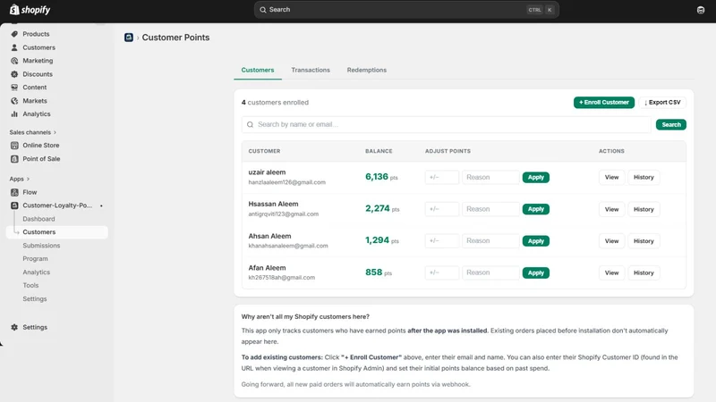Apply points adjustment for uzair aleem

click(535, 177)
